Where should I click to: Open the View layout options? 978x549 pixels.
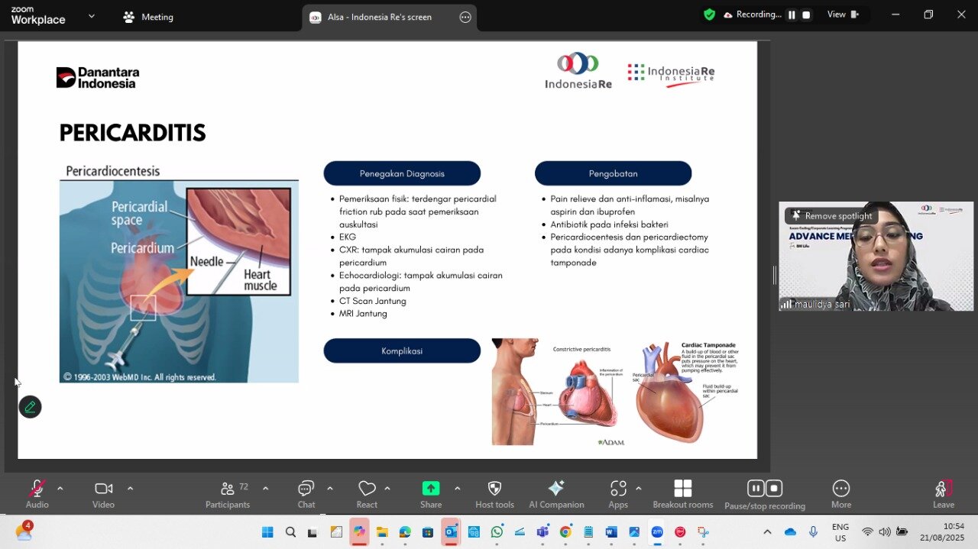pyautogui.click(x=843, y=15)
